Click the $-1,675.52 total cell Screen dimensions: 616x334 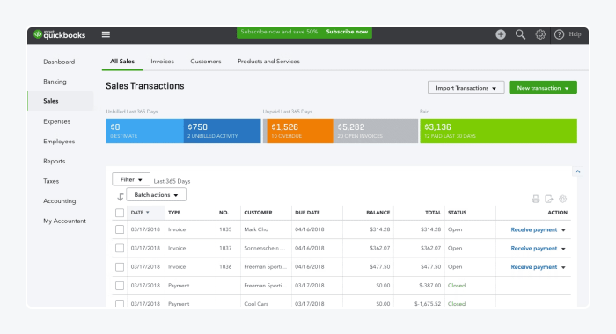coord(428,304)
